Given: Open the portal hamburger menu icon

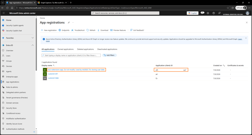Looking at the screenshot, I should [3, 13].
